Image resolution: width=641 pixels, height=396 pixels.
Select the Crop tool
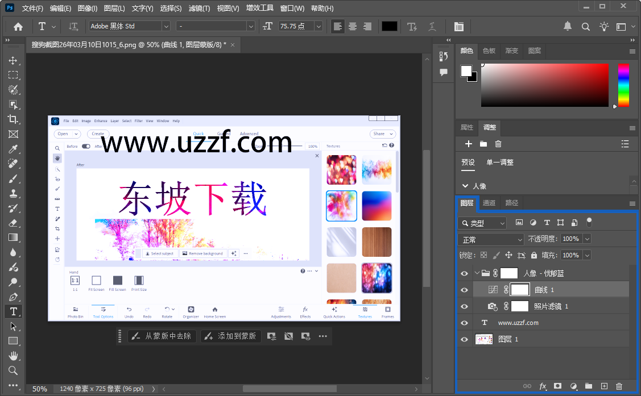tap(13, 119)
